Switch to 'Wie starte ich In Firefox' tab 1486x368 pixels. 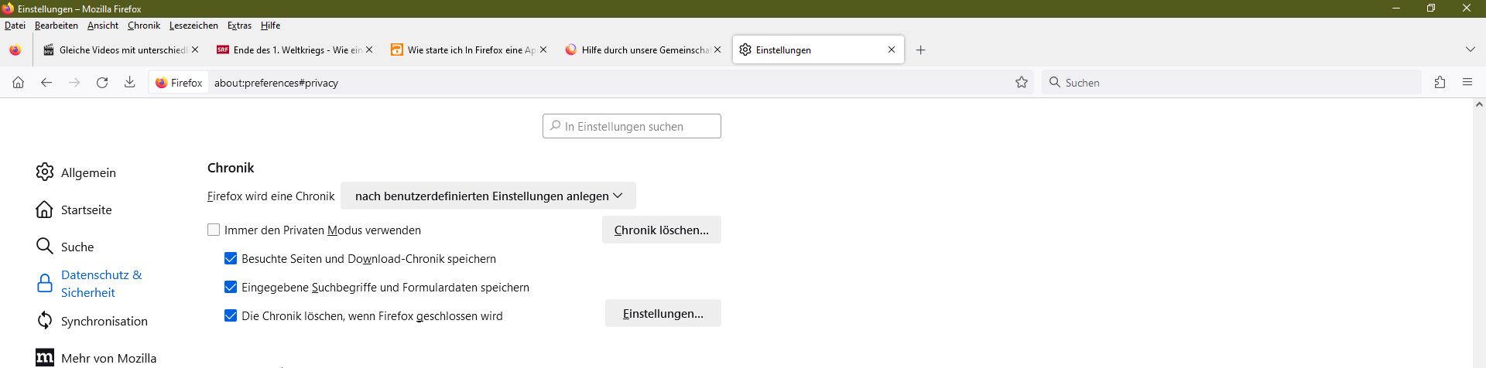click(471, 50)
